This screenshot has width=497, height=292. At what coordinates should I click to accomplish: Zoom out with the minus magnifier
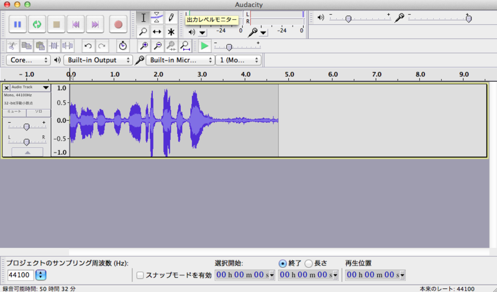click(157, 46)
